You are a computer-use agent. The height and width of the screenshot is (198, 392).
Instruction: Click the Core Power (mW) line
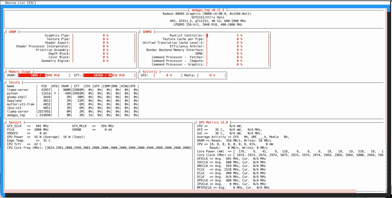[x=290, y=151]
